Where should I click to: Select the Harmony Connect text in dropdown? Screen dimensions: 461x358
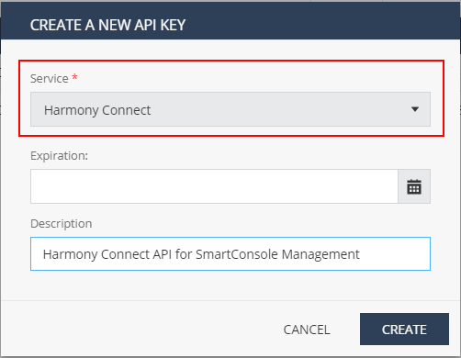point(97,110)
